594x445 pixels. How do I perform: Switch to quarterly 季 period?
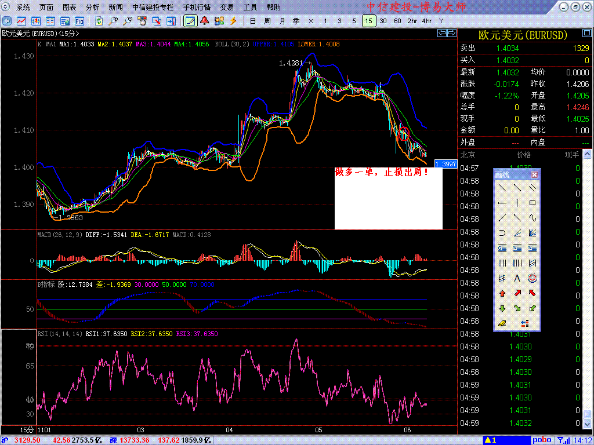(296, 21)
